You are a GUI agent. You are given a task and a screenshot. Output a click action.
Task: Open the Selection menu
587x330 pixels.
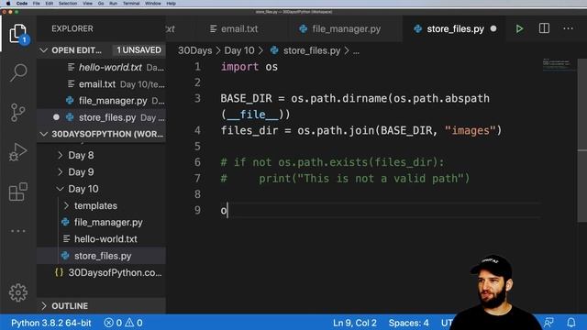point(68,4)
